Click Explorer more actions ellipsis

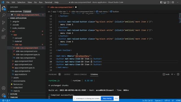pos(42,7)
